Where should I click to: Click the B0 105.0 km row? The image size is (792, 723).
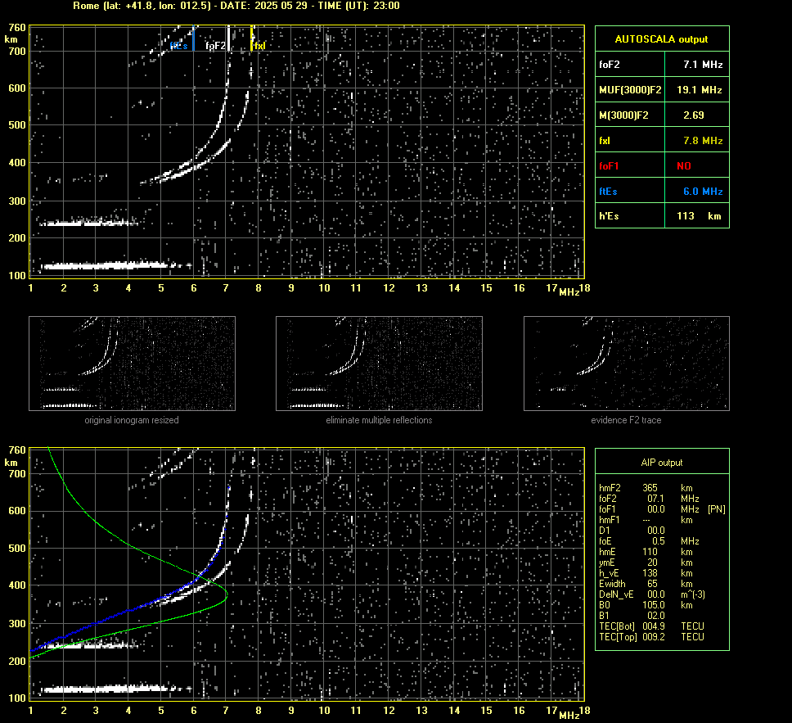[x=646, y=605]
